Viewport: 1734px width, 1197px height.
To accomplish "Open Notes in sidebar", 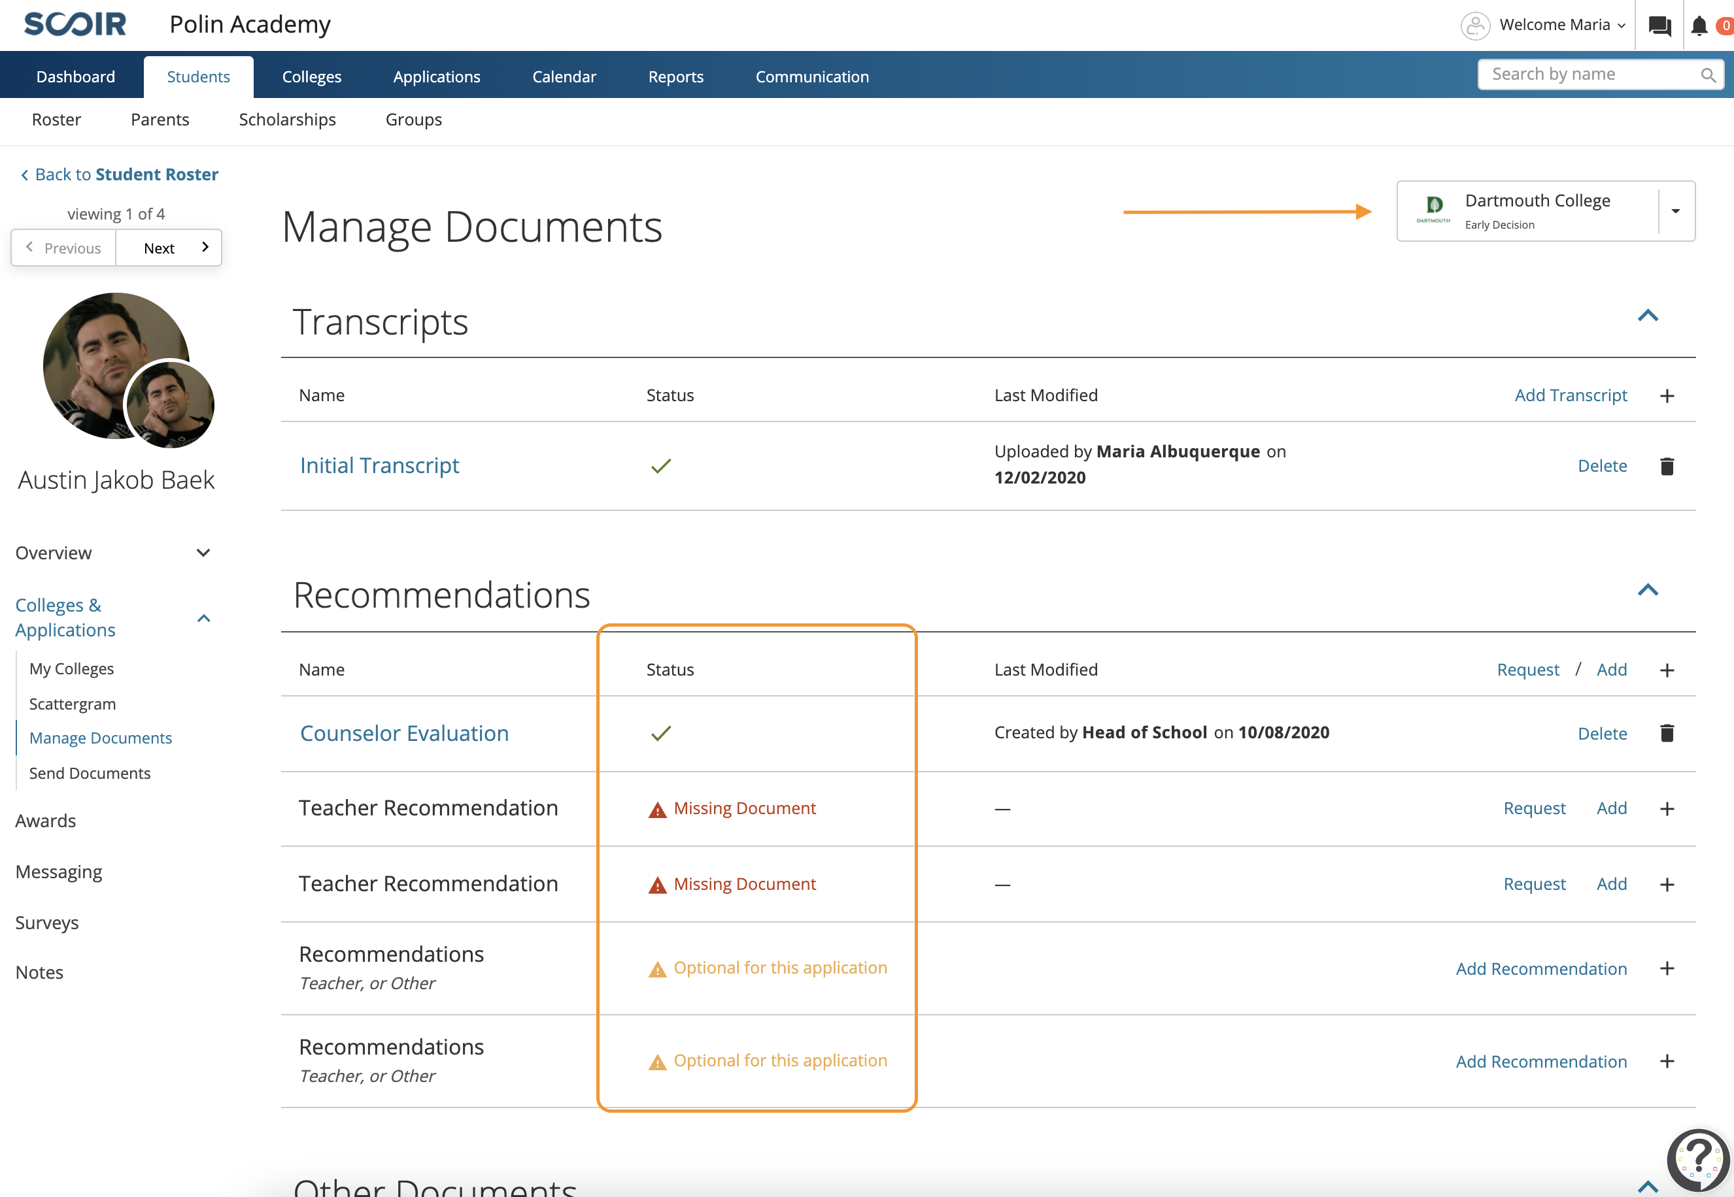I will tap(39, 974).
